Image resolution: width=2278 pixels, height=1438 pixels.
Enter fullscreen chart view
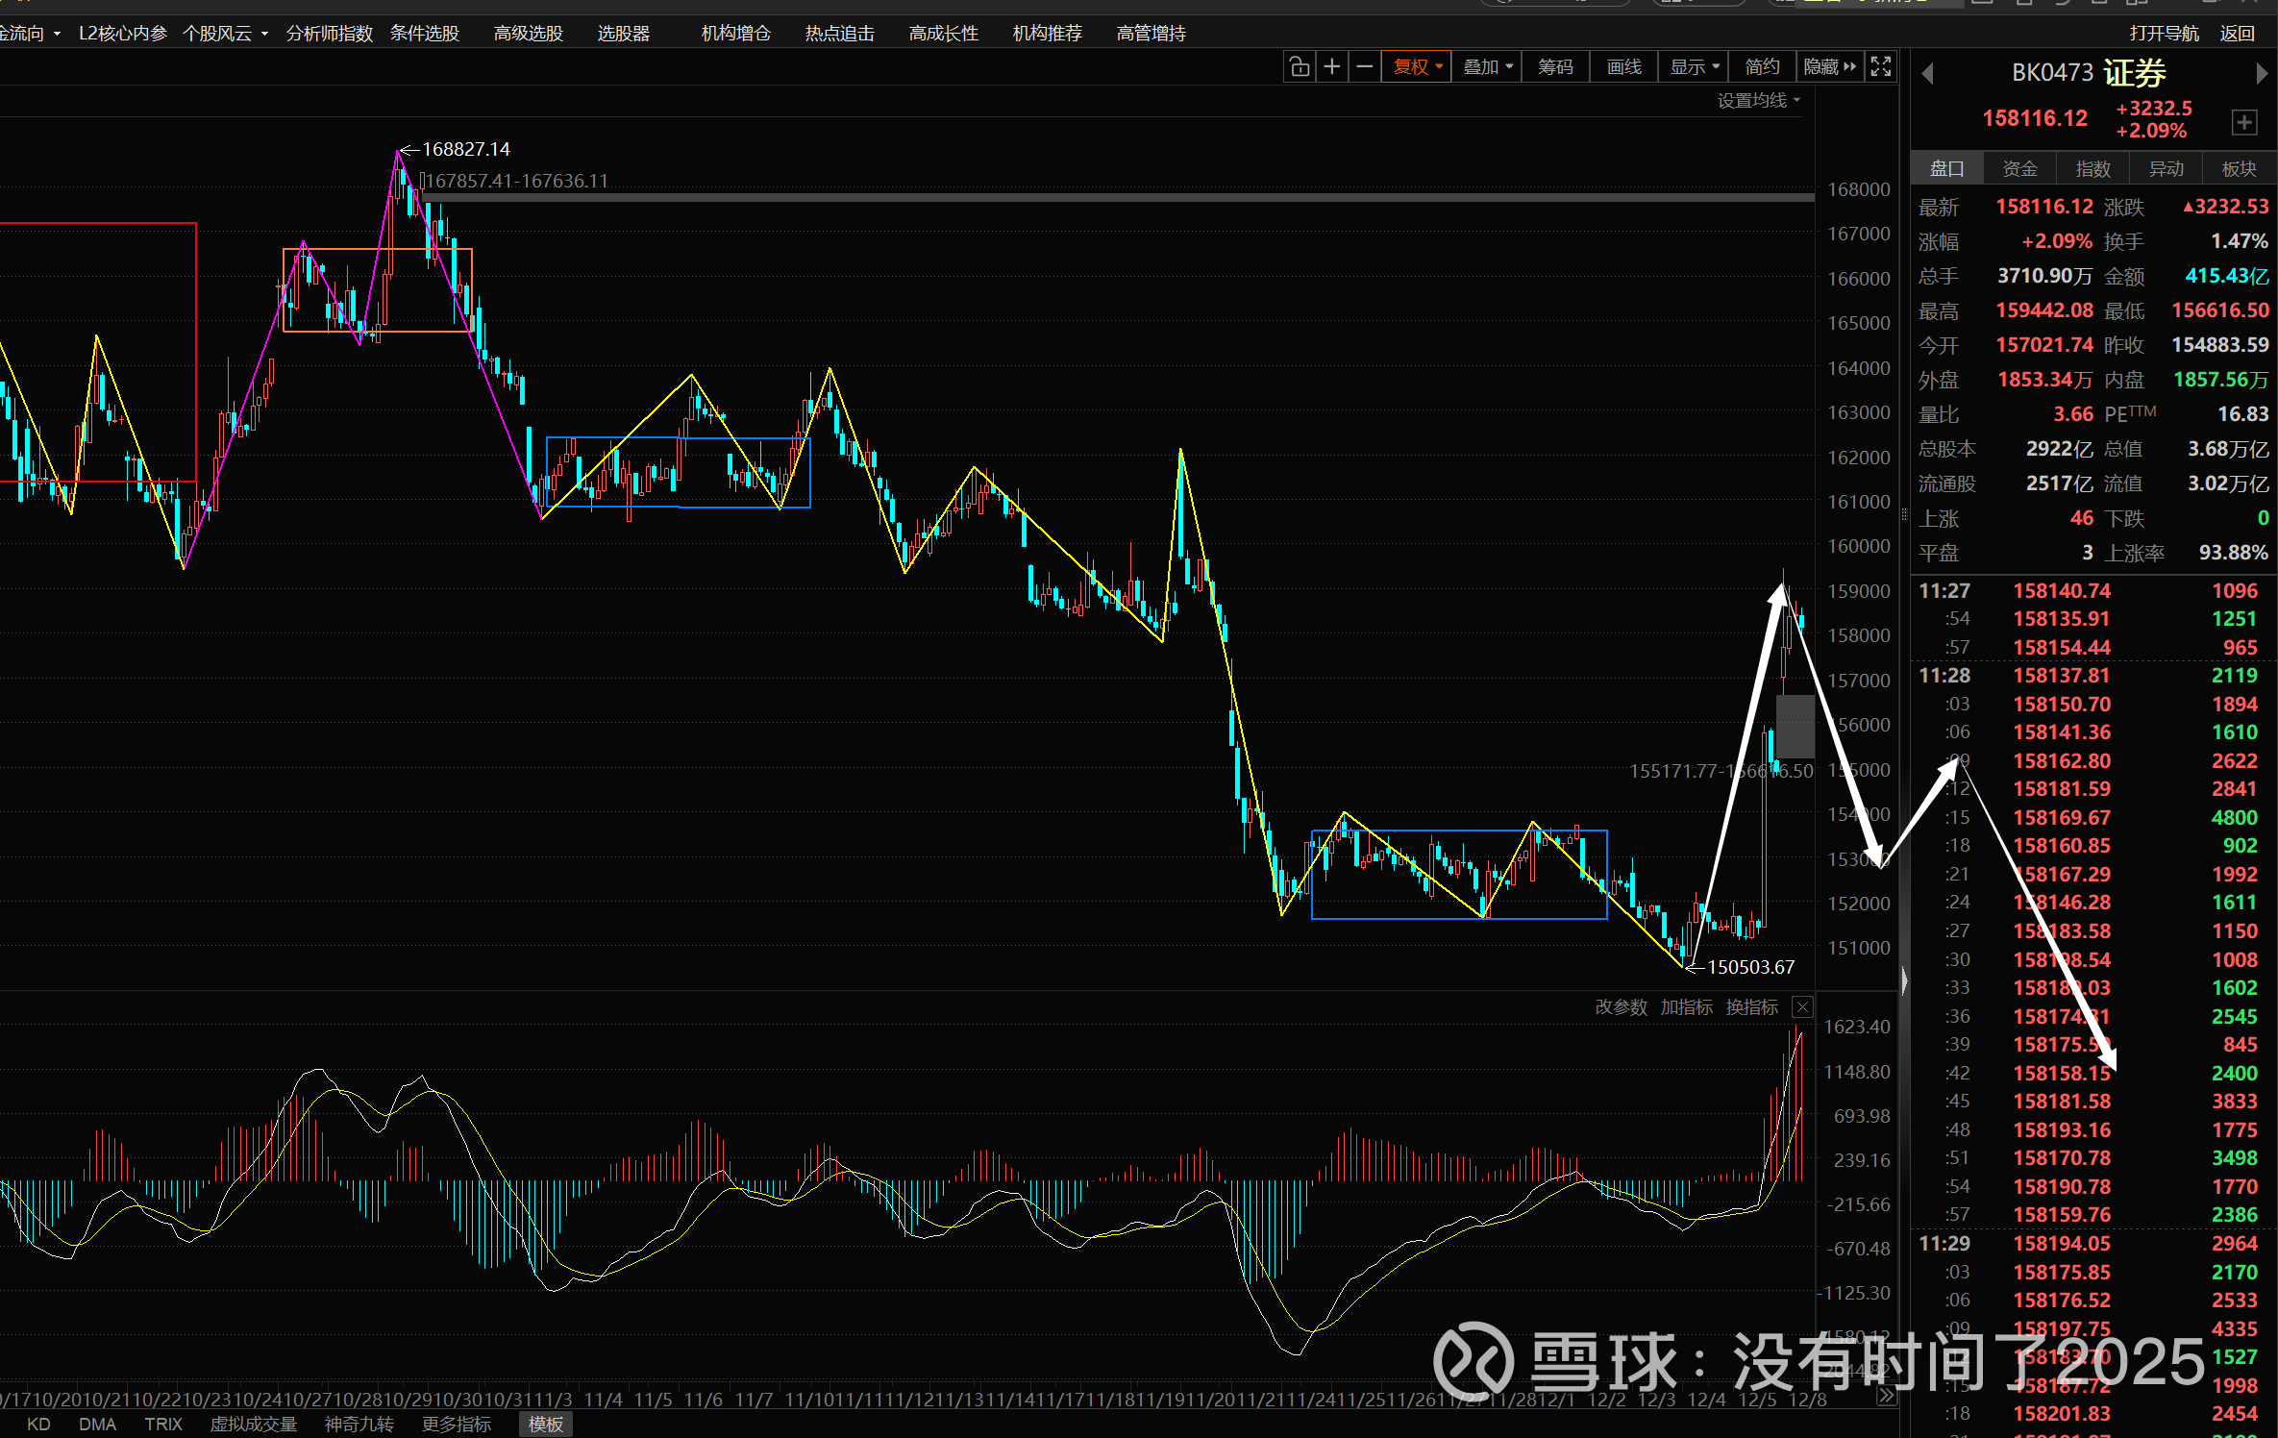click(1881, 66)
